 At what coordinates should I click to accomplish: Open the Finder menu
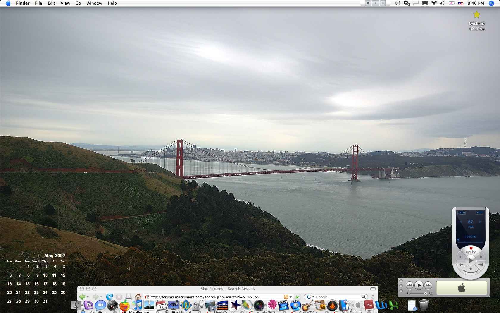tap(23, 3)
